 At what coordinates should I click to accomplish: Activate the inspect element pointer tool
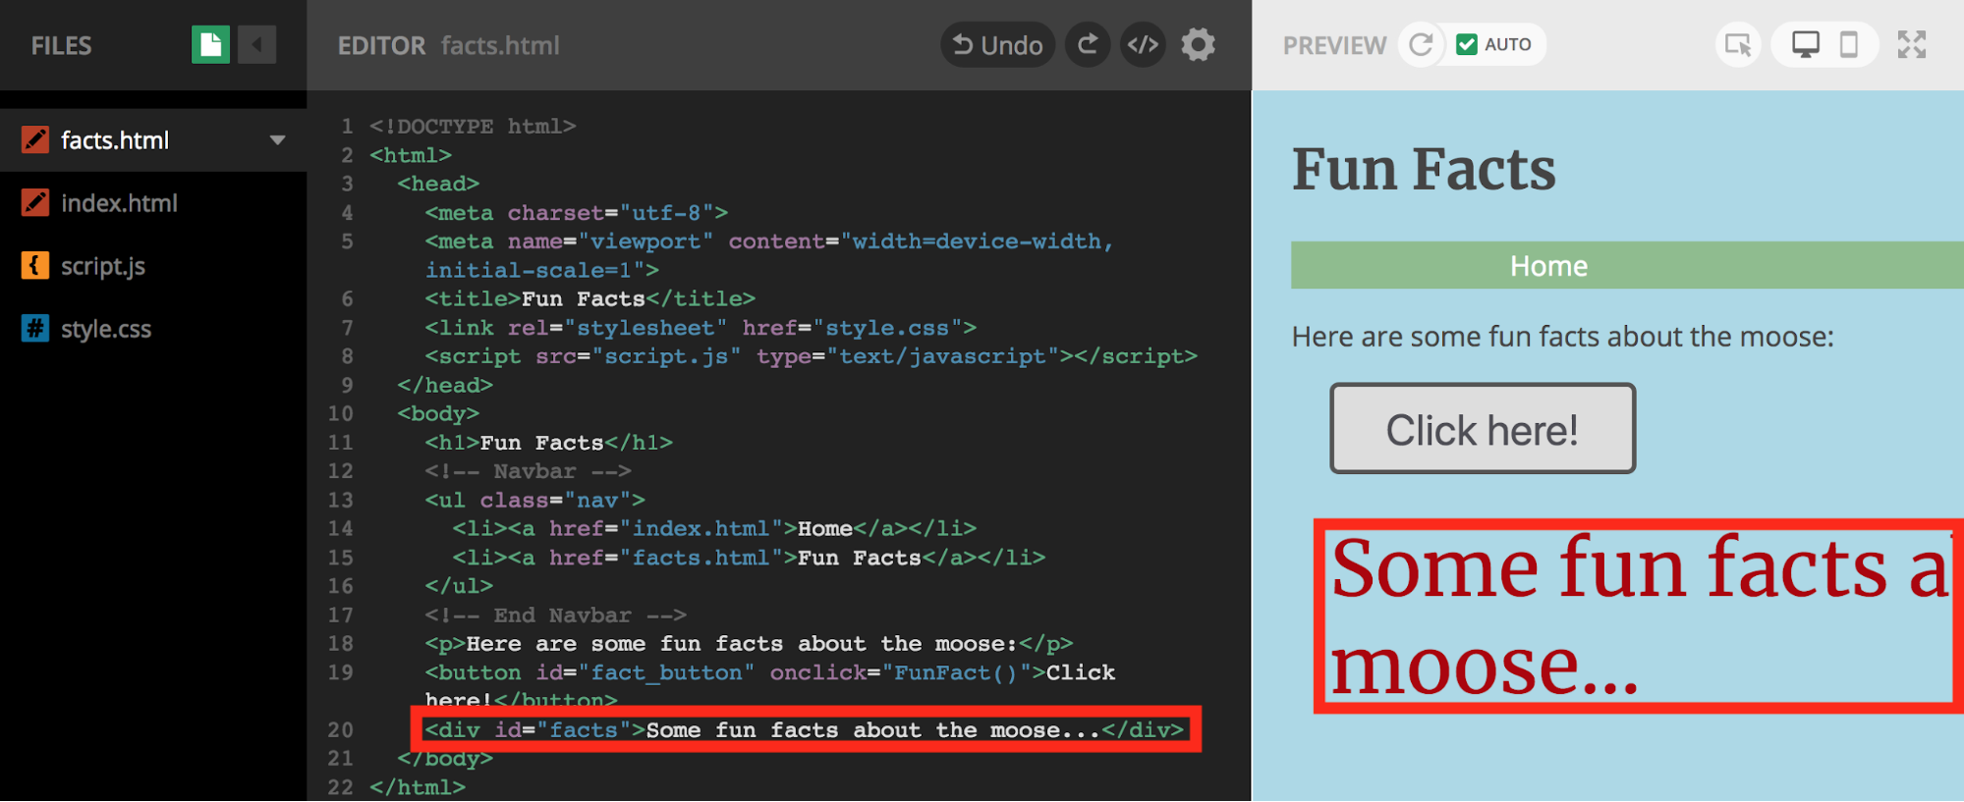click(x=1738, y=45)
